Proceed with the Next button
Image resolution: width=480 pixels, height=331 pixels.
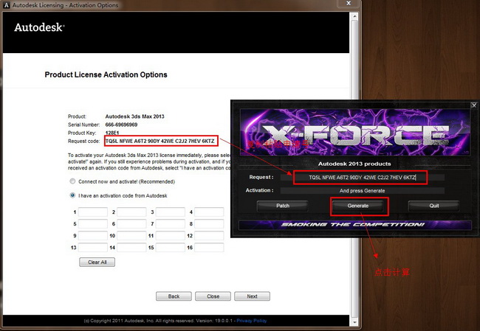coord(252,296)
